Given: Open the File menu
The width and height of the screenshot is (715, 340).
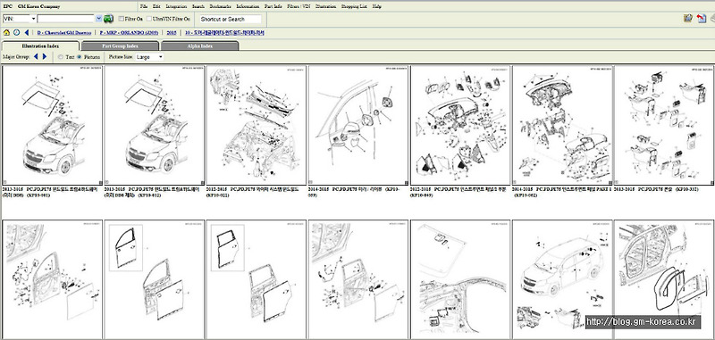Looking at the screenshot, I should tap(144, 6).
